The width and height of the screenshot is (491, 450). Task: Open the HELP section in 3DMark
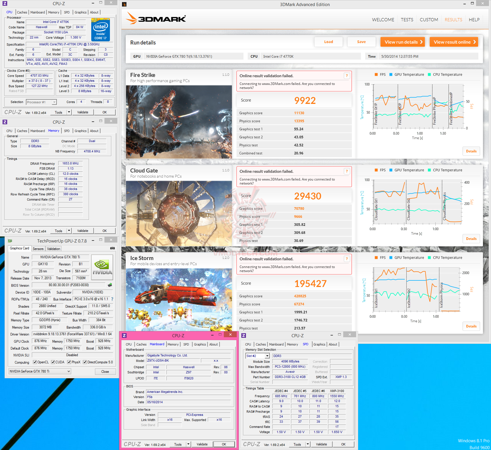point(474,20)
